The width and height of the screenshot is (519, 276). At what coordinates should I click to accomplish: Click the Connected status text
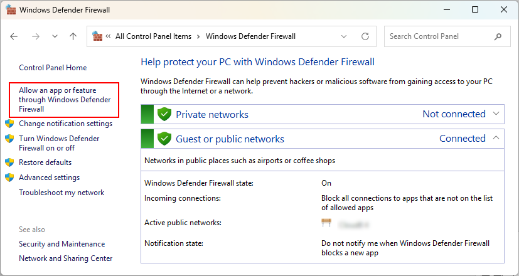(x=462, y=139)
